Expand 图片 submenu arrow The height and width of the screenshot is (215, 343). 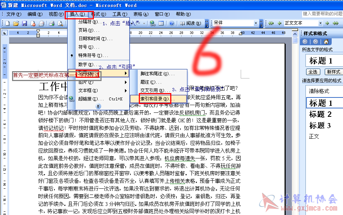(x=126, y=82)
